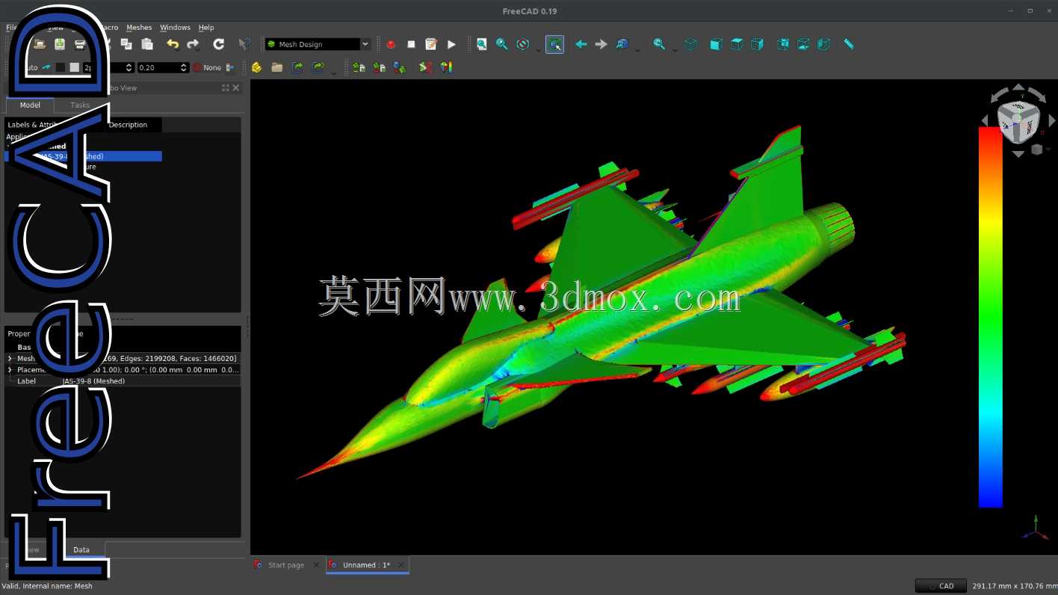Select the rear view cube icon
The image size is (1058, 595).
coord(782,44)
